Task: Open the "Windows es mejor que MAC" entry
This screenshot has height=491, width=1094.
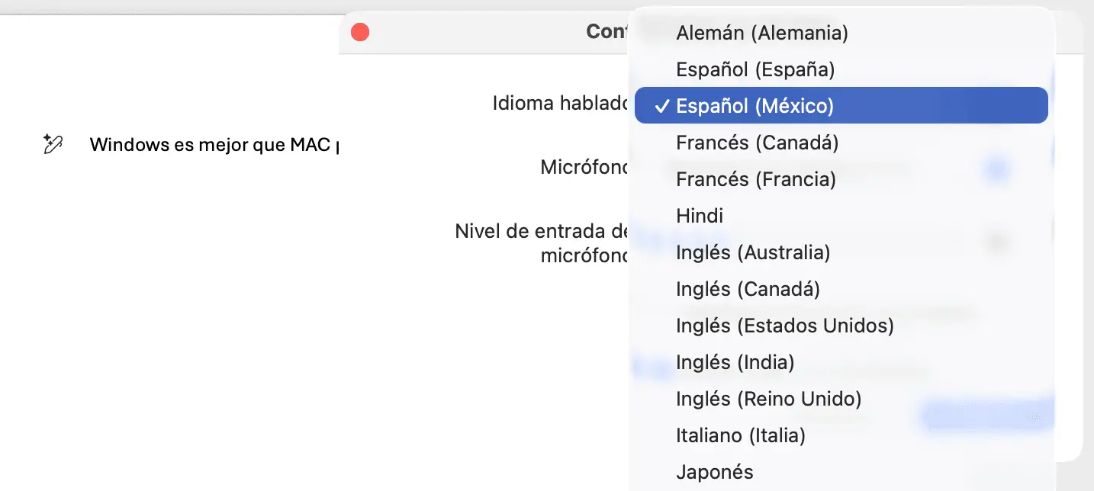Action: pos(214,145)
